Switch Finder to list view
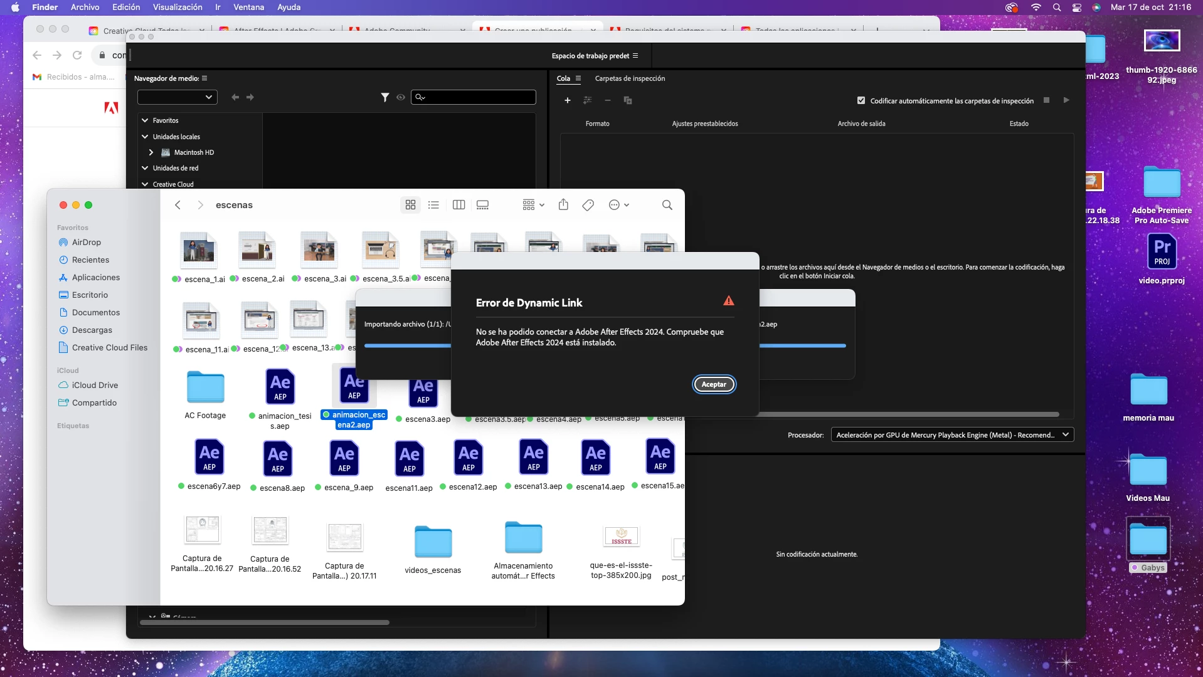The image size is (1203, 677). (x=433, y=205)
